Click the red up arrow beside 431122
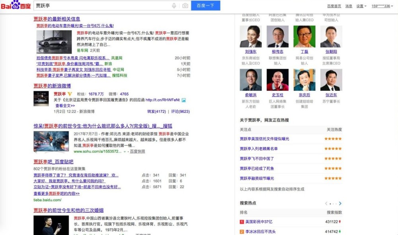Screen dimensions: 398x235 click(x=340, y=222)
